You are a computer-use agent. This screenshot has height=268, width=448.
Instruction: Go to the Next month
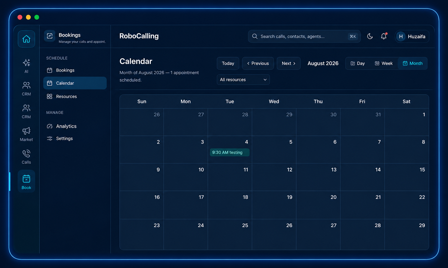(289, 63)
